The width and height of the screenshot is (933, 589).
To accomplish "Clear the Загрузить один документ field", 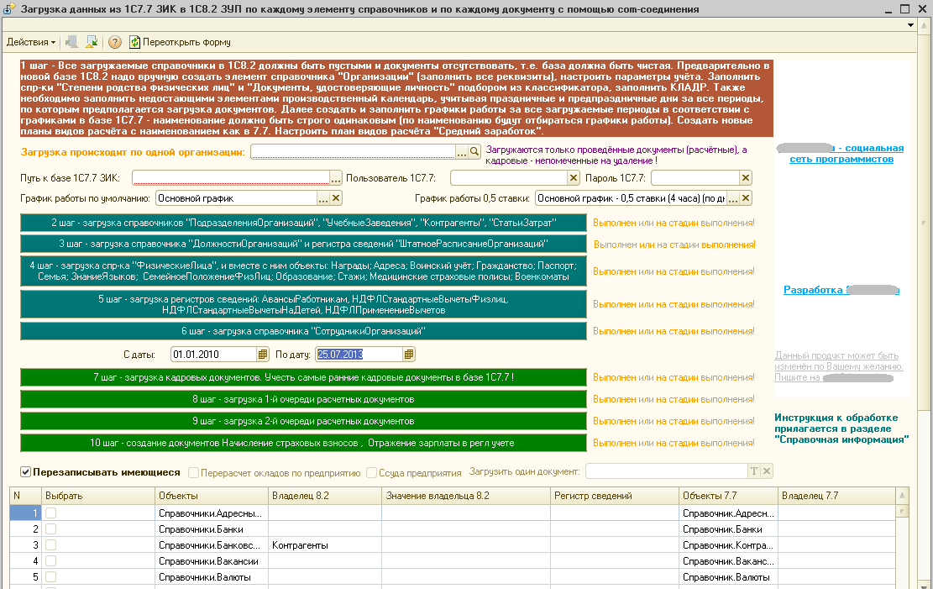I will 767,471.
